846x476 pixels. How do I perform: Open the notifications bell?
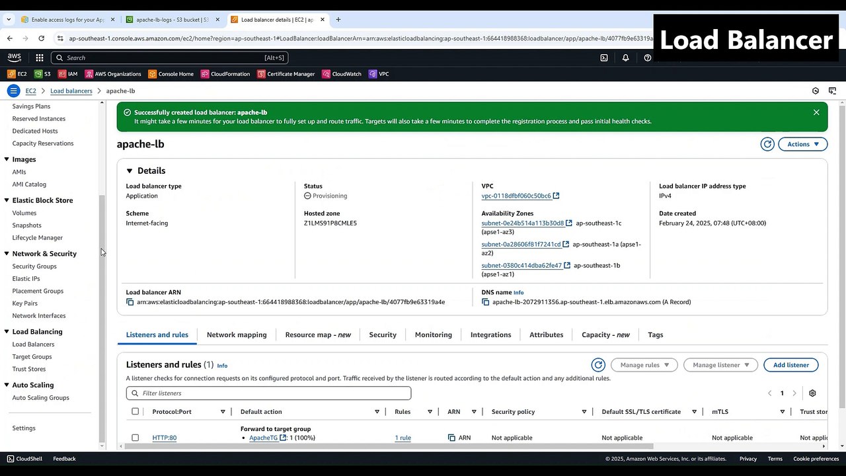625,58
